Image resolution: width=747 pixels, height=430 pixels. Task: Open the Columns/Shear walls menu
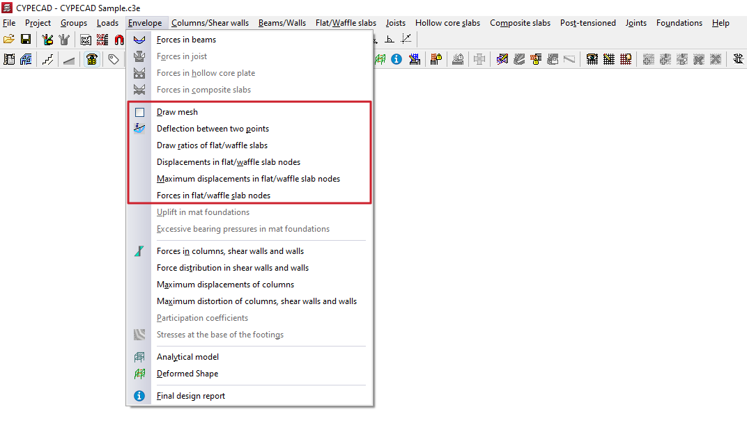210,23
